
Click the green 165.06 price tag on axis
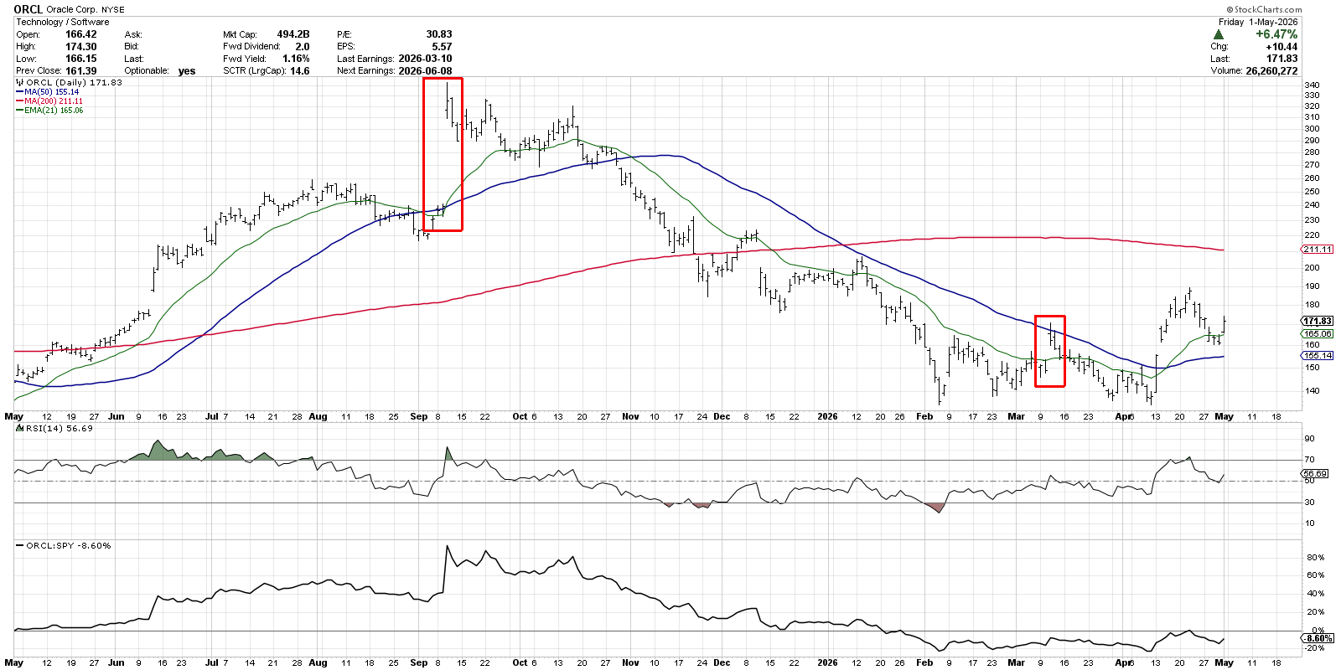point(1318,333)
